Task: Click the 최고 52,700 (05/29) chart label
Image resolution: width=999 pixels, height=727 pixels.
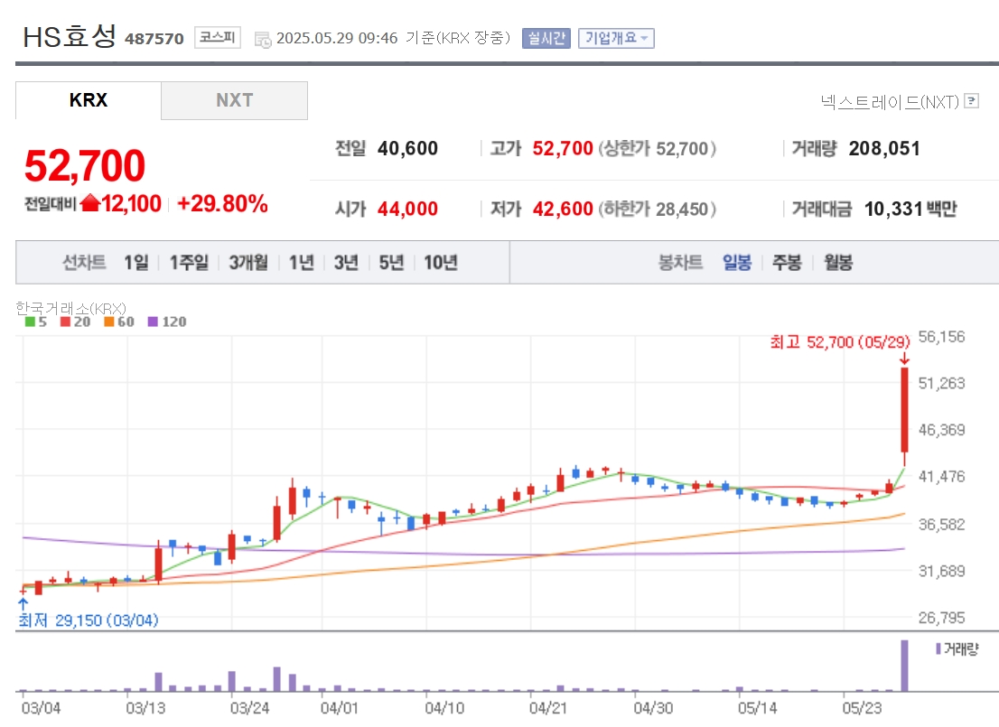Action: pos(840,342)
